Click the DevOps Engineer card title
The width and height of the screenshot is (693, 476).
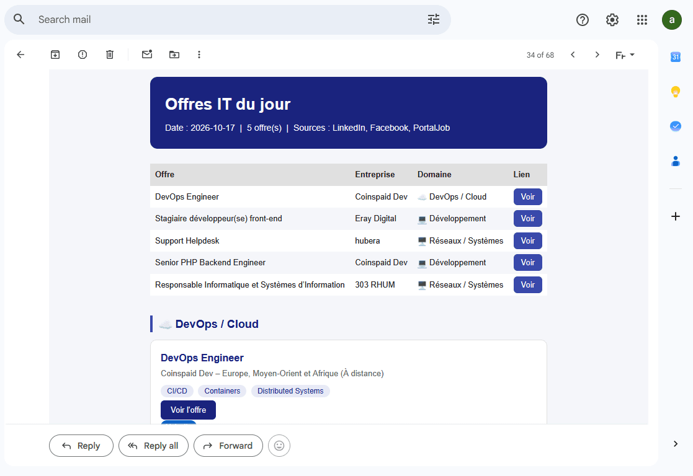coord(202,358)
